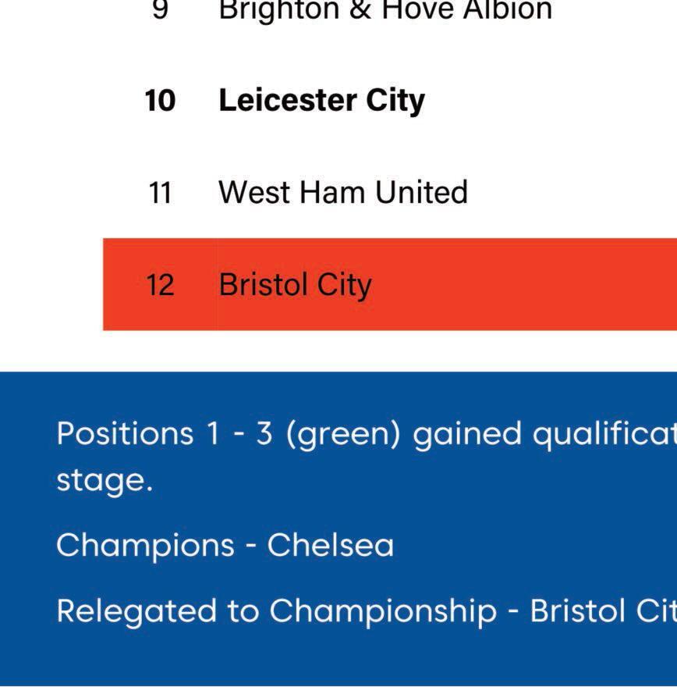The image size is (677, 687).
Task: Click position number 11 beside West Ham
Action: point(160,193)
